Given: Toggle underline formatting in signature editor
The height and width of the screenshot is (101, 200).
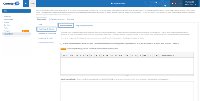Looking at the screenshot, I should 84,55.
